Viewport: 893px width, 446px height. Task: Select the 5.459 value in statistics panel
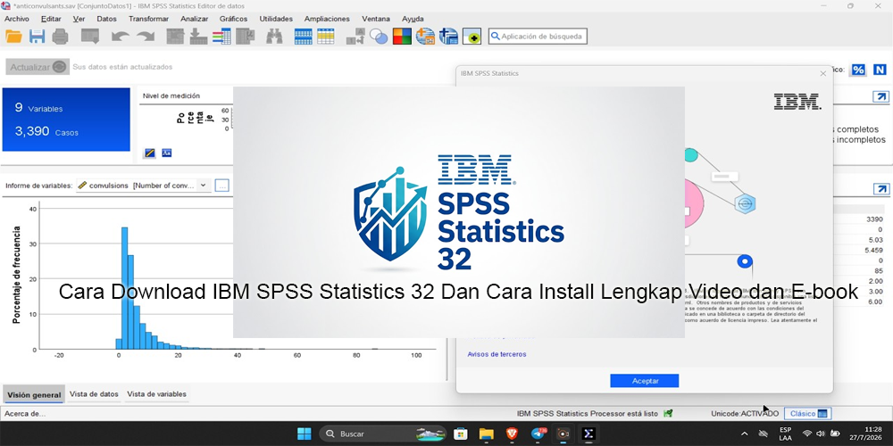(874, 250)
